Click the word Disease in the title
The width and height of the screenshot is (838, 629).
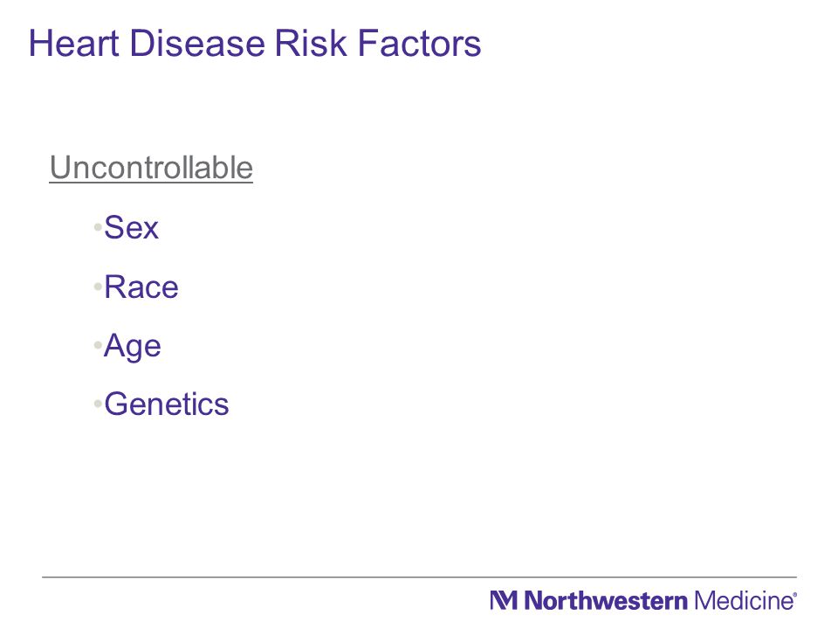(x=197, y=44)
